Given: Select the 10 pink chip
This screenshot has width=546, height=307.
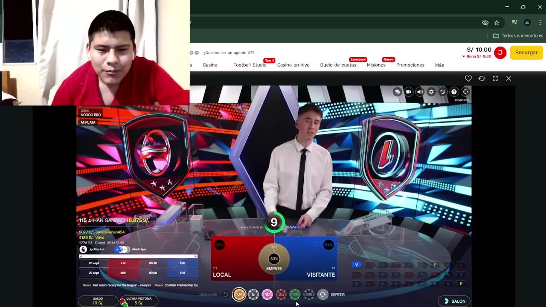Looking at the screenshot, I should pyautogui.click(x=267, y=294).
